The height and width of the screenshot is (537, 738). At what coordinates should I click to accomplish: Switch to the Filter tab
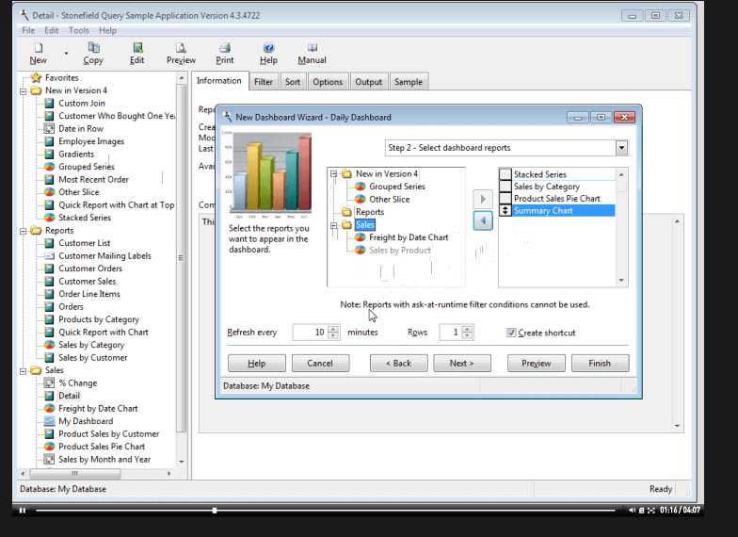coord(264,82)
